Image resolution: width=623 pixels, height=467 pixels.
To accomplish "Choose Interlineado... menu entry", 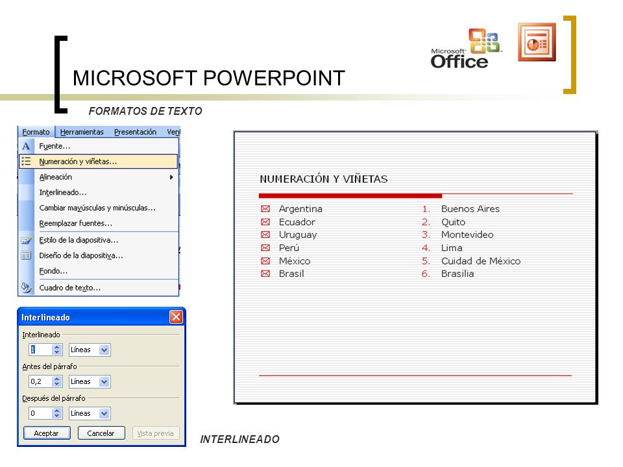I will (98, 192).
